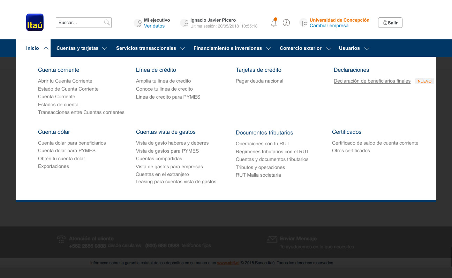452x278 pixels.
Task: Click Amplia tu linea de credito
Action: coord(164,81)
